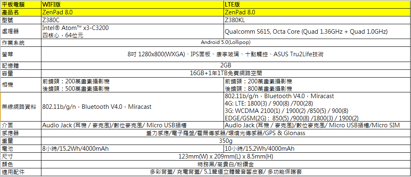Viewport: 411px width, 177px height.
Task: Click ZenPad 8.0 under WIFI版
Action: coord(132,12)
